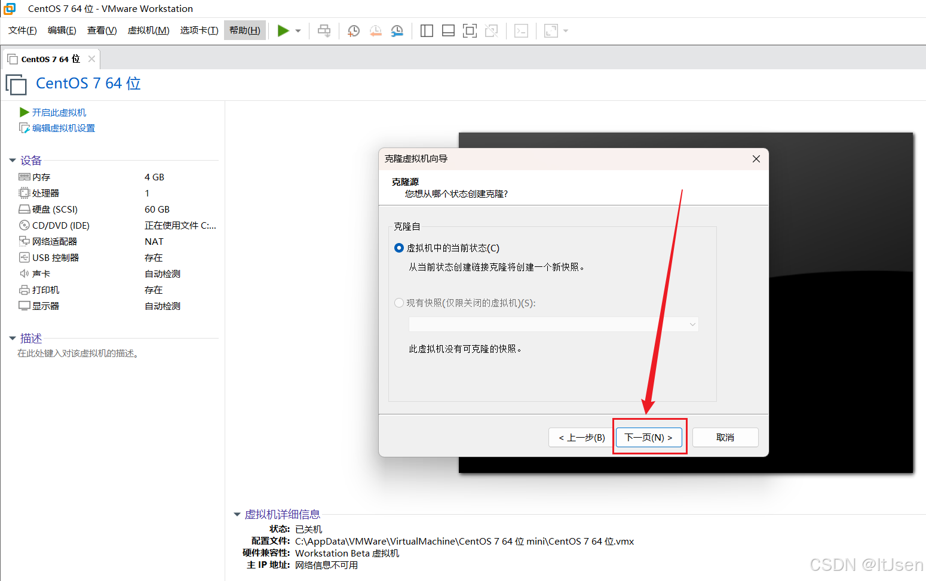Image resolution: width=926 pixels, height=581 pixels.
Task: Open the 选项卡(T) menu
Action: pos(199,30)
